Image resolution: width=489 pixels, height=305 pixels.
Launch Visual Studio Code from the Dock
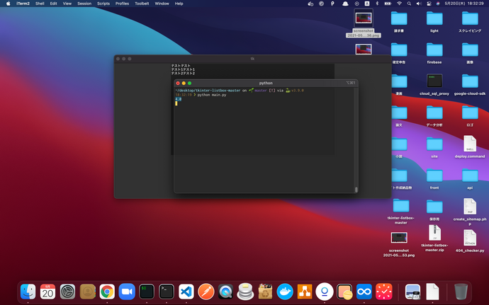pyautogui.click(x=186, y=292)
